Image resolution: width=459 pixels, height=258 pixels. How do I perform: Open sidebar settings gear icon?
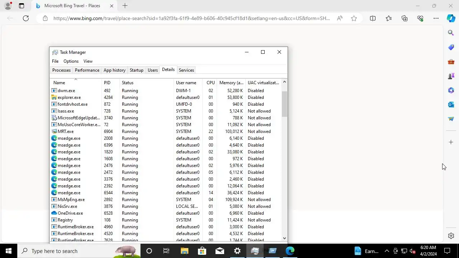451,236
